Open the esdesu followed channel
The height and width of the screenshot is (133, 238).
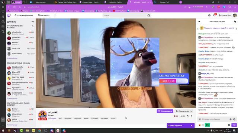click(21, 44)
